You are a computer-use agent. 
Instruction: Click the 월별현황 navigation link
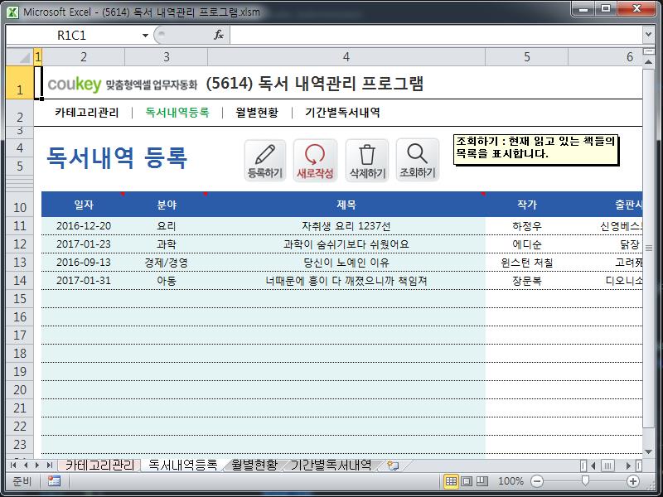click(x=257, y=113)
